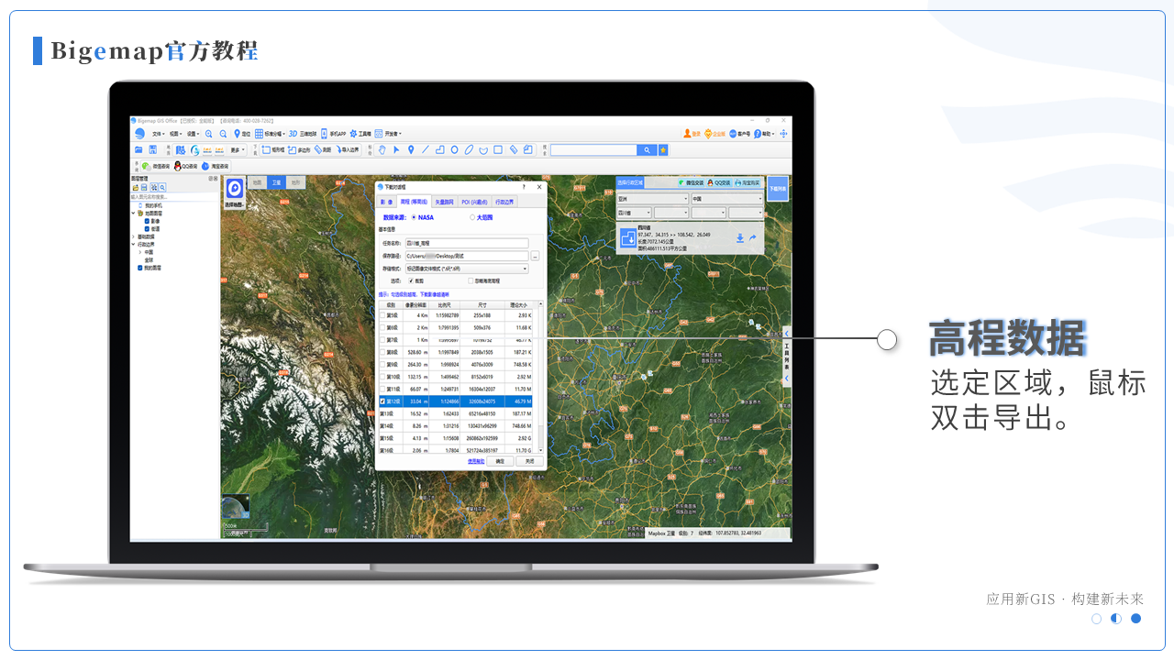The image size is (1174, 660).
Task: Open the 手机APP phone icon
Action: coord(325,134)
